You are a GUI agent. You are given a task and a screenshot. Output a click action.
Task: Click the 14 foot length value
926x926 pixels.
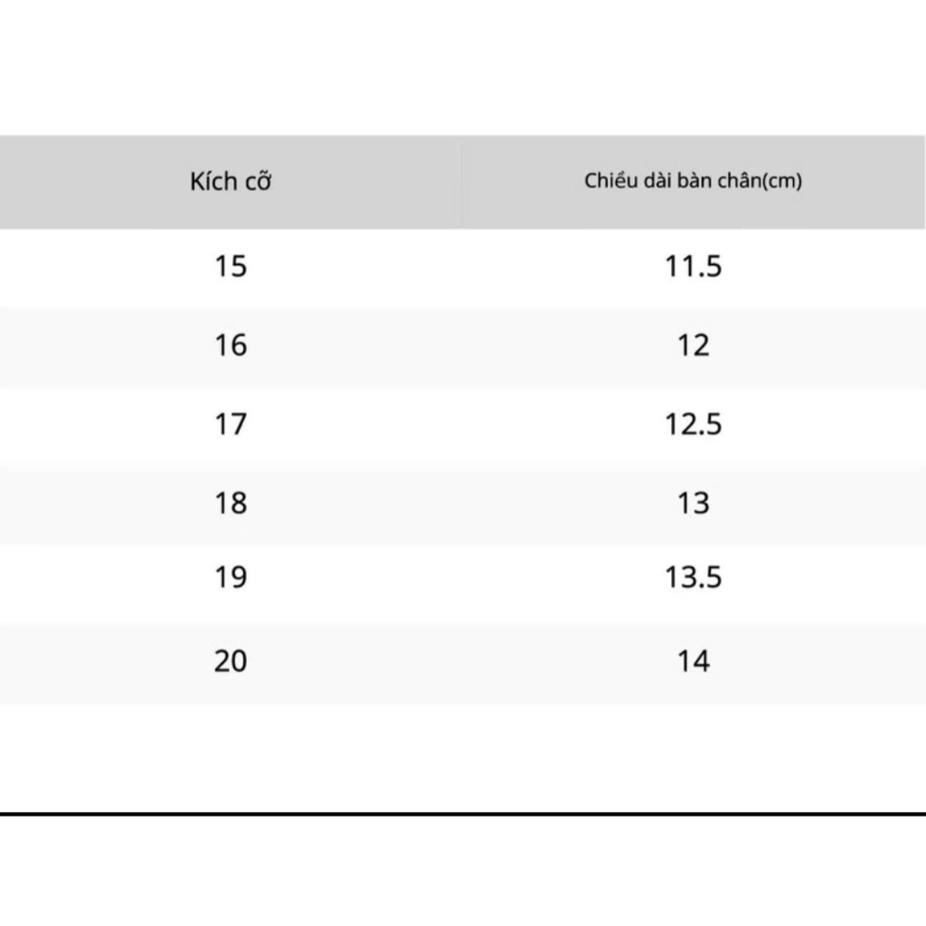point(693,661)
